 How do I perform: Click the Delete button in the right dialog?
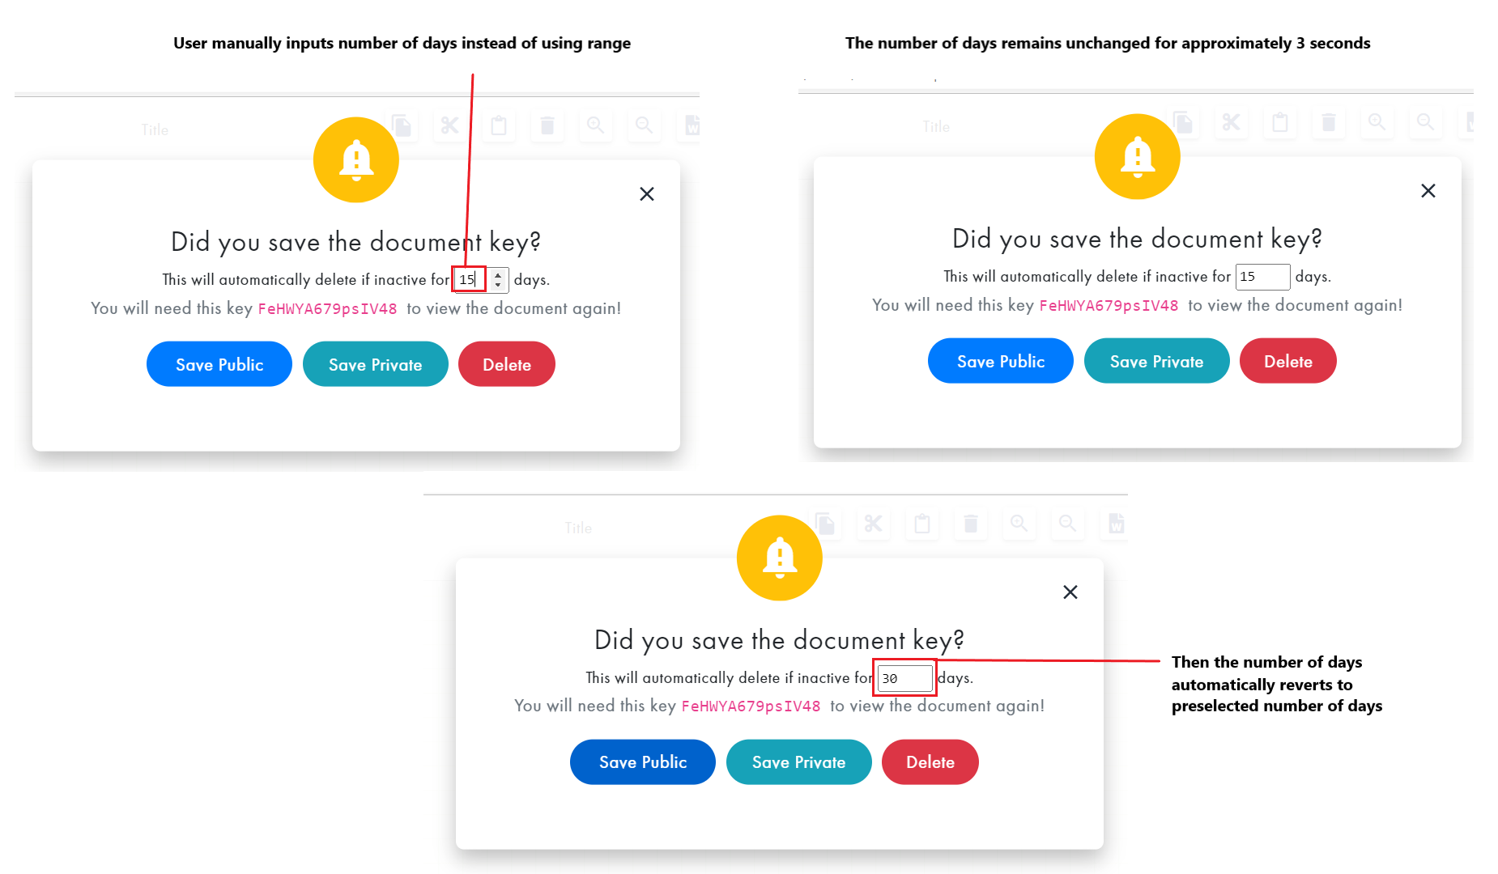tap(1287, 360)
